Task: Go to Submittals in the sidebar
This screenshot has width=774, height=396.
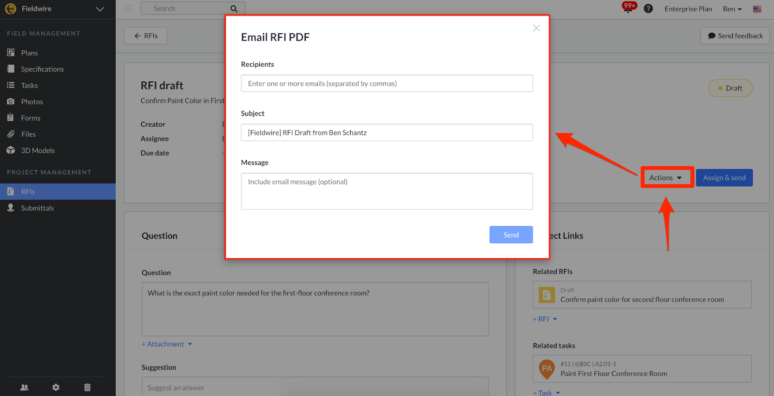Action: point(37,208)
